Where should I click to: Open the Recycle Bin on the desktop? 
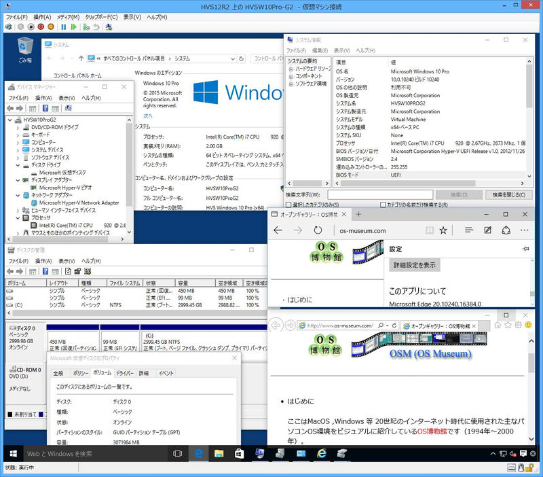[25, 50]
